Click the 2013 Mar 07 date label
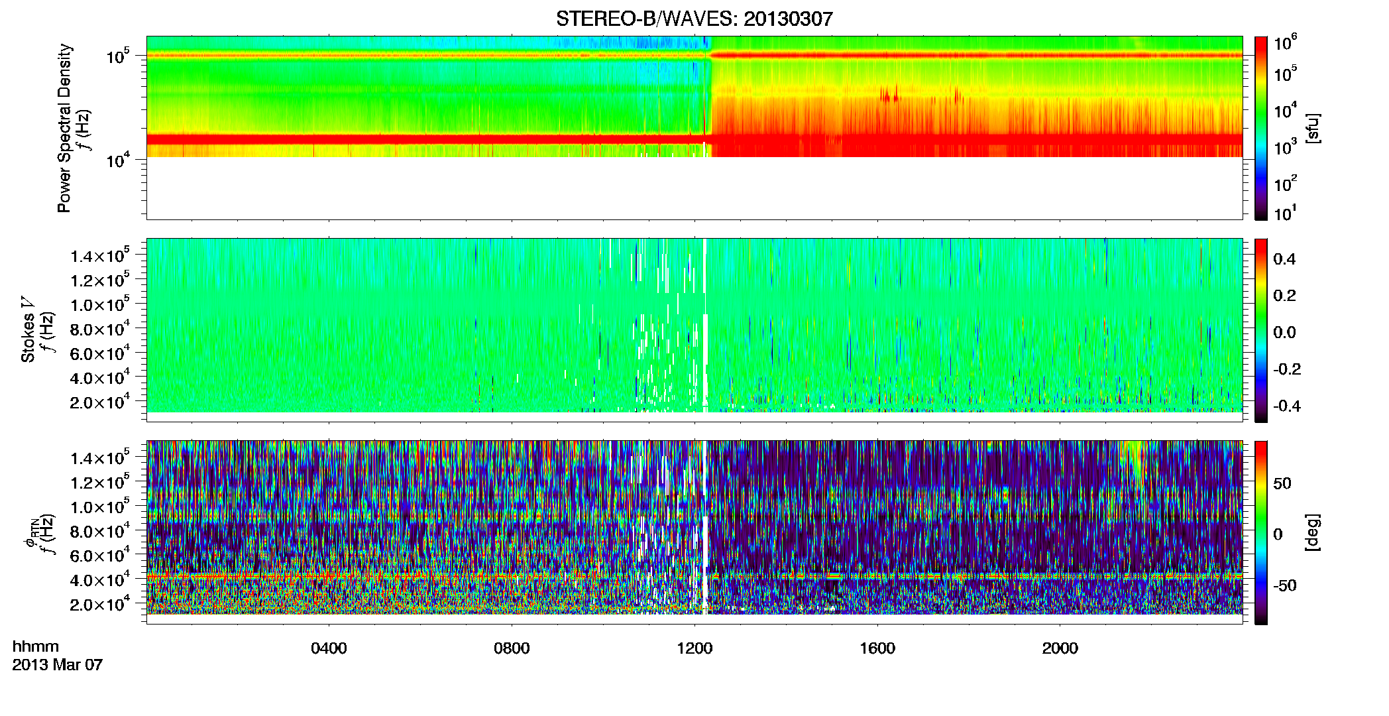This screenshot has width=1389, height=716. click(58, 664)
